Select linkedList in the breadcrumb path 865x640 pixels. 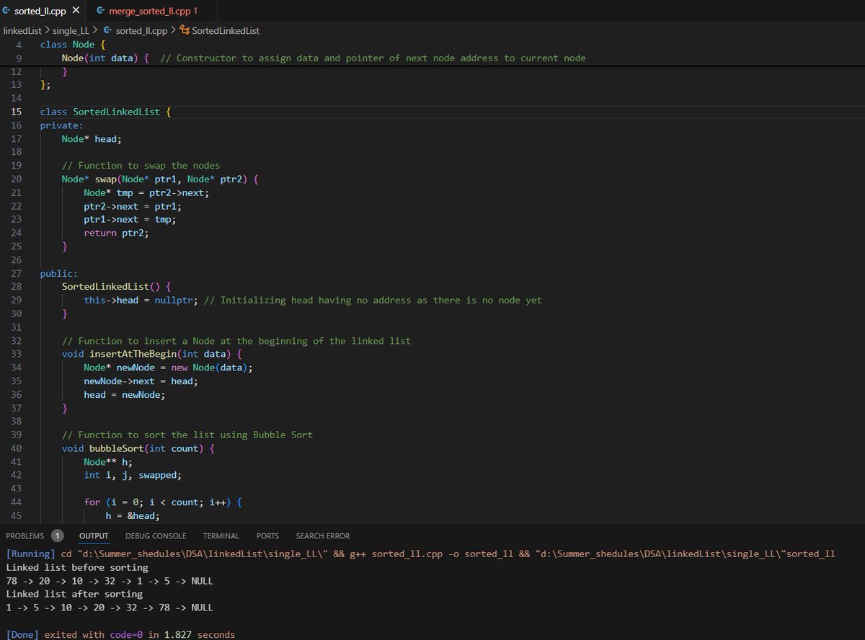tap(24, 31)
